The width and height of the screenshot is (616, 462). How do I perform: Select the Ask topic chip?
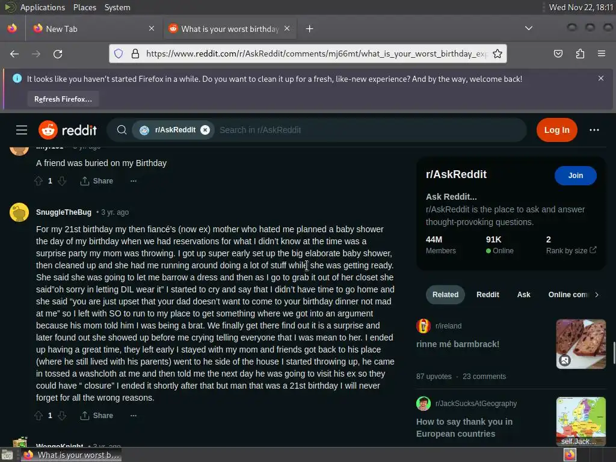click(523, 295)
